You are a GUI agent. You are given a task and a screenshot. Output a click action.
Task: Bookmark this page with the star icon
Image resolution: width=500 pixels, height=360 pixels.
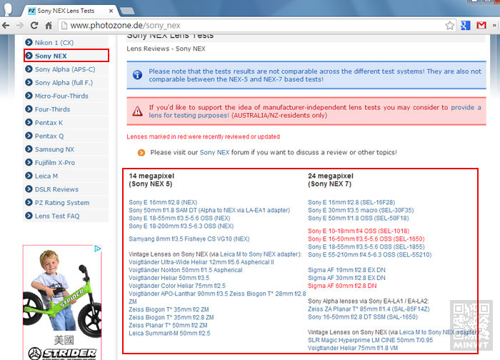point(450,25)
